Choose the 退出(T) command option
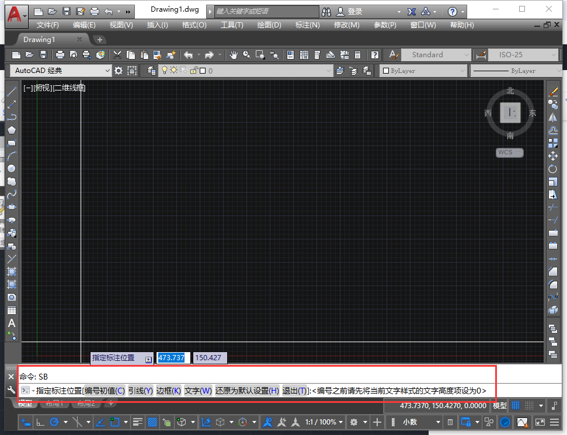 coord(294,391)
